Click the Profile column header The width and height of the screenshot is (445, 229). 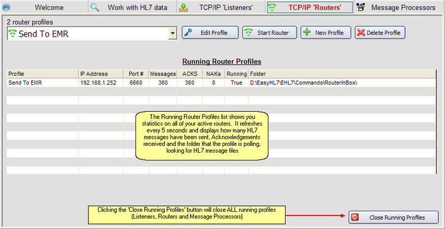42,74
